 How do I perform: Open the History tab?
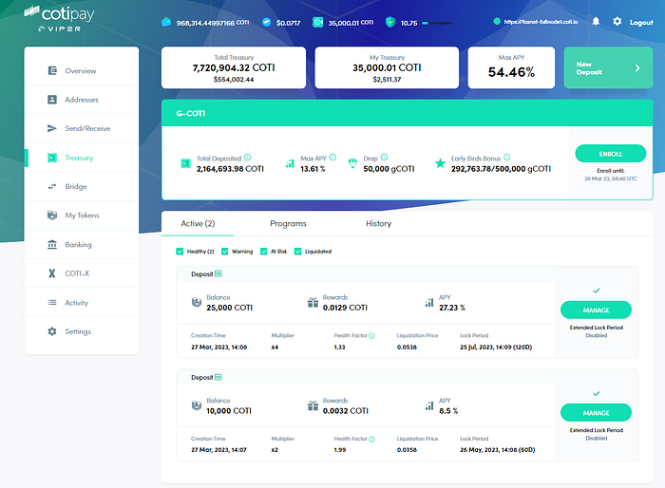click(x=379, y=223)
